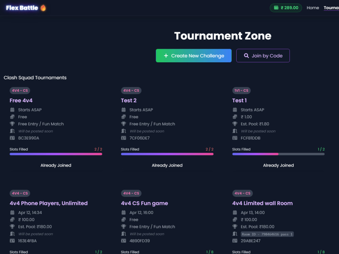Click room door icon beside Room ID 798464616
339x254 pixels.
click(235, 234)
